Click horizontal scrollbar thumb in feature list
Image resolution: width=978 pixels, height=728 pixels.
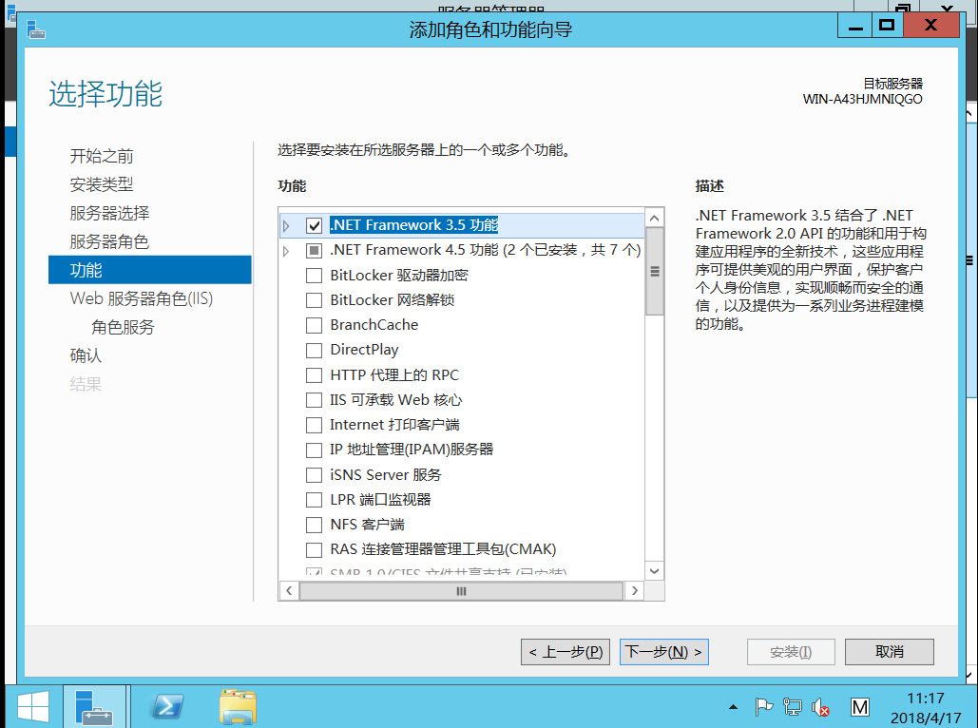[461, 591]
